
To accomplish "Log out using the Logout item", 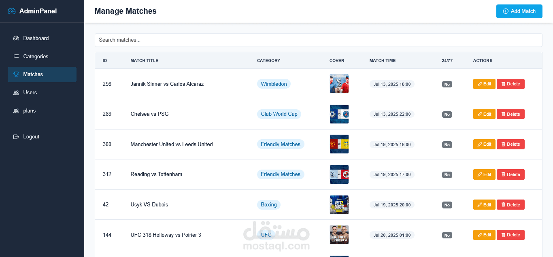I will pos(42,137).
